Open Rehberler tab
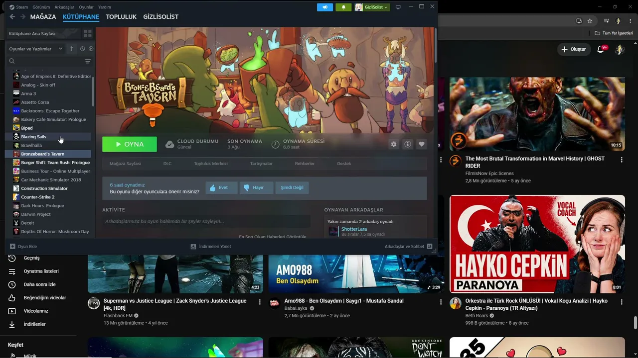638x358 pixels. pos(305,164)
